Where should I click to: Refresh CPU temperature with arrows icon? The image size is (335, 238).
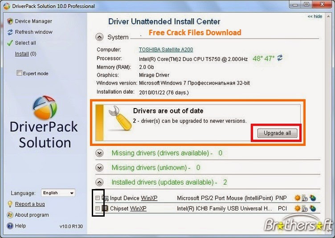(x=280, y=57)
